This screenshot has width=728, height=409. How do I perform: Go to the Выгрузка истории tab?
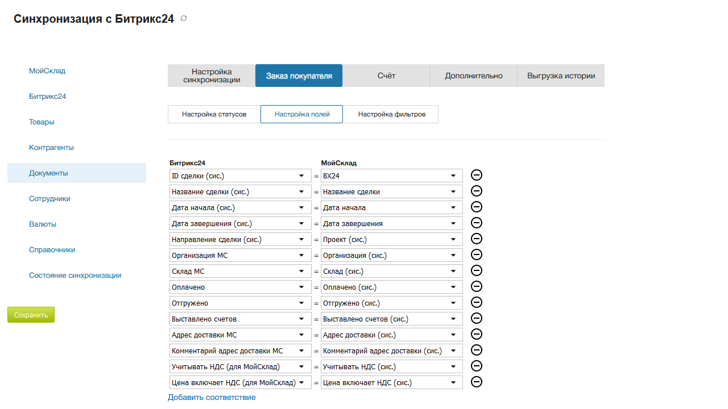[x=561, y=76]
